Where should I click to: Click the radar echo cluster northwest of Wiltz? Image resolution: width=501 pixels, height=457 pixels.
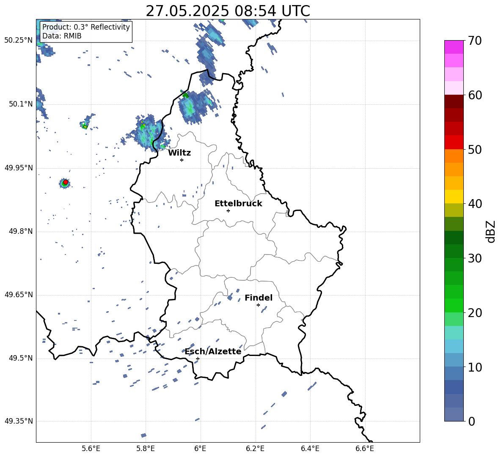149,132
